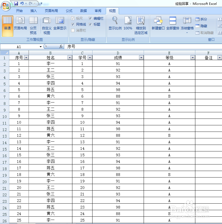Image resolution: width=222 pixels, height=224 pixels.
Task: Expand the Undo history dropdown arrow
Action: 26,3
